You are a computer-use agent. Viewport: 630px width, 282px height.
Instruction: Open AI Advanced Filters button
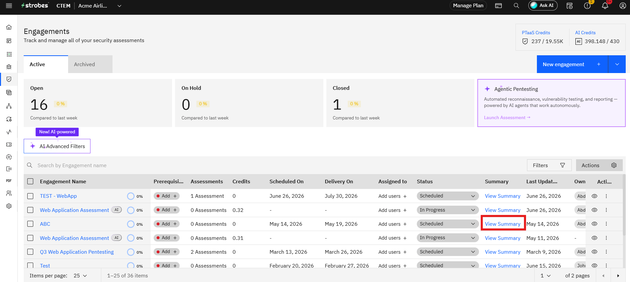tap(57, 146)
